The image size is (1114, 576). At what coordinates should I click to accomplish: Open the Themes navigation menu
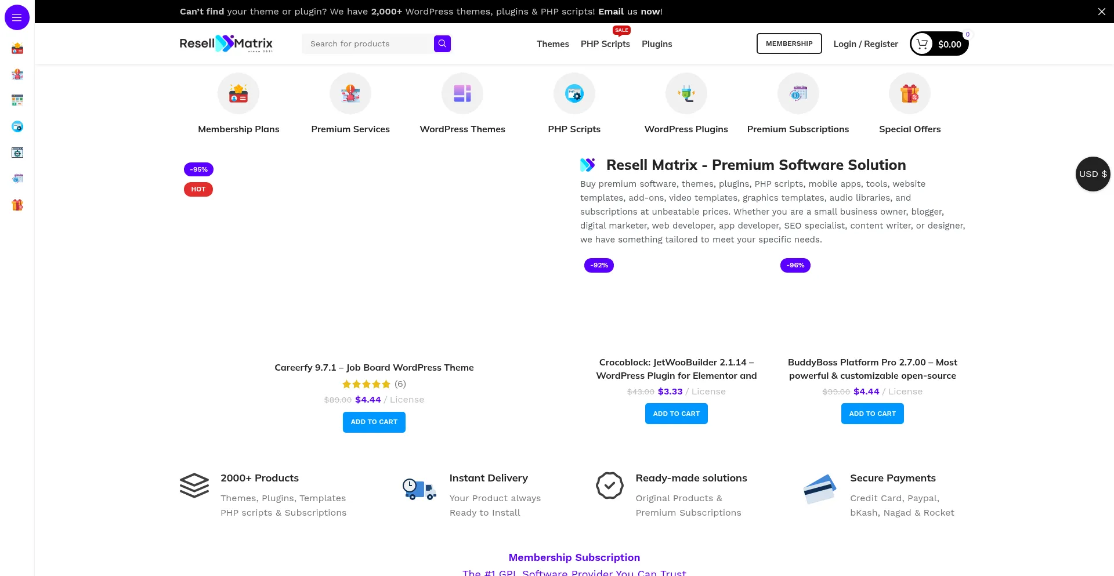pyautogui.click(x=552, y=44)
